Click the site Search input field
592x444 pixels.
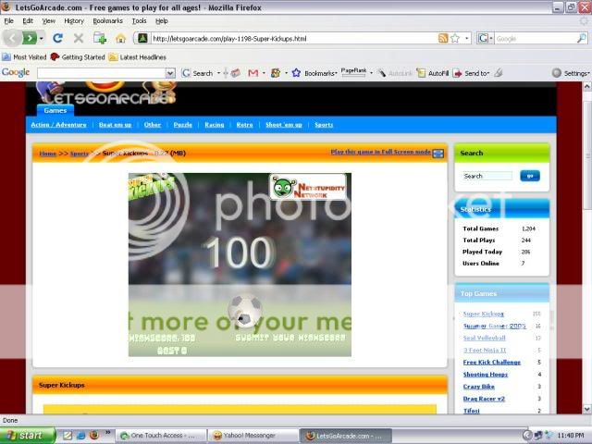click(x=487, y=176)
